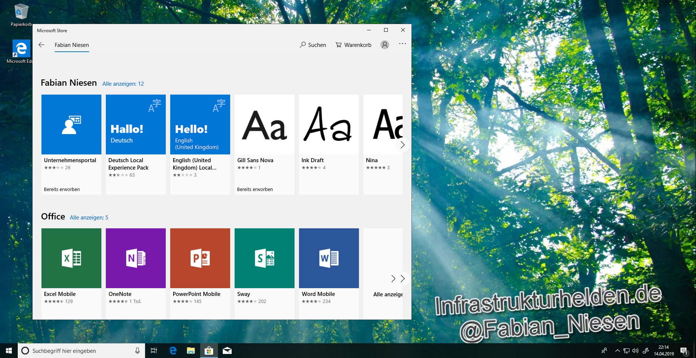The image size is (696, 358).
Task: Click the 'Alle anzeigen: 12' link
Action: tap(123, 84)
